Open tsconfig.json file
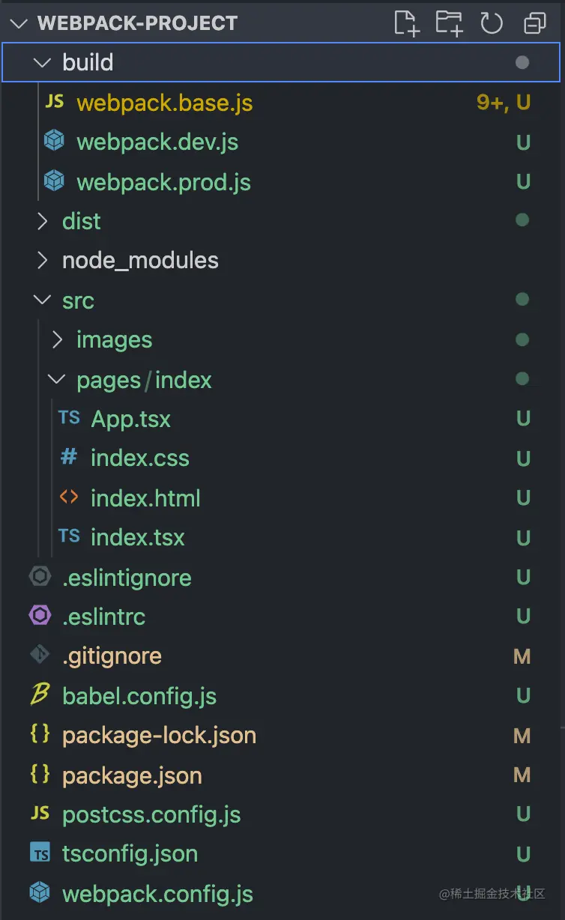The width and height of the screenshot is (565, 920). [130, 853]
